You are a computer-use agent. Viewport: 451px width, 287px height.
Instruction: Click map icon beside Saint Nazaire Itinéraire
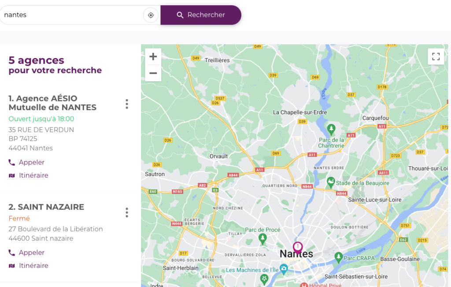(12, 266)
